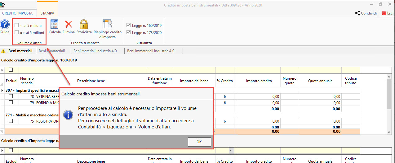Click the Calcola calculator icon
Viewport: 395px width, 163px height.
[55, 24]
